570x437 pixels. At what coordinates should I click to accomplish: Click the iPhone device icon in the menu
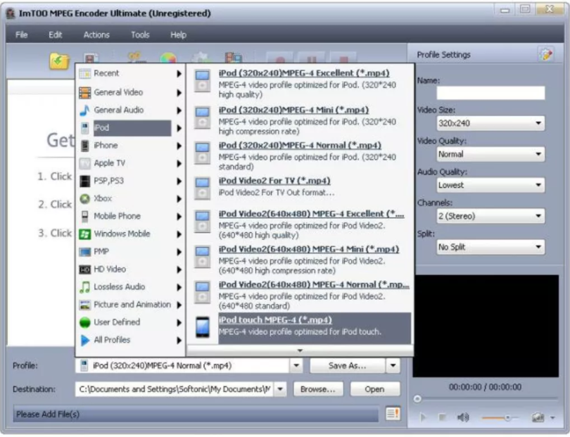(84, 146)
